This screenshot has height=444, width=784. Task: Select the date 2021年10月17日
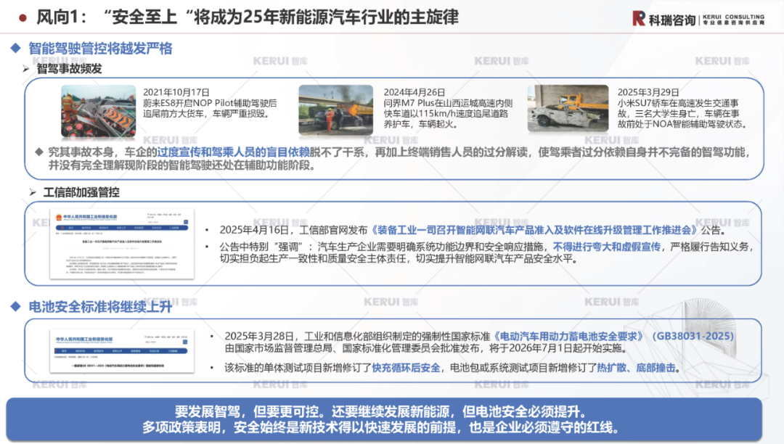click(x=176, y=92)
